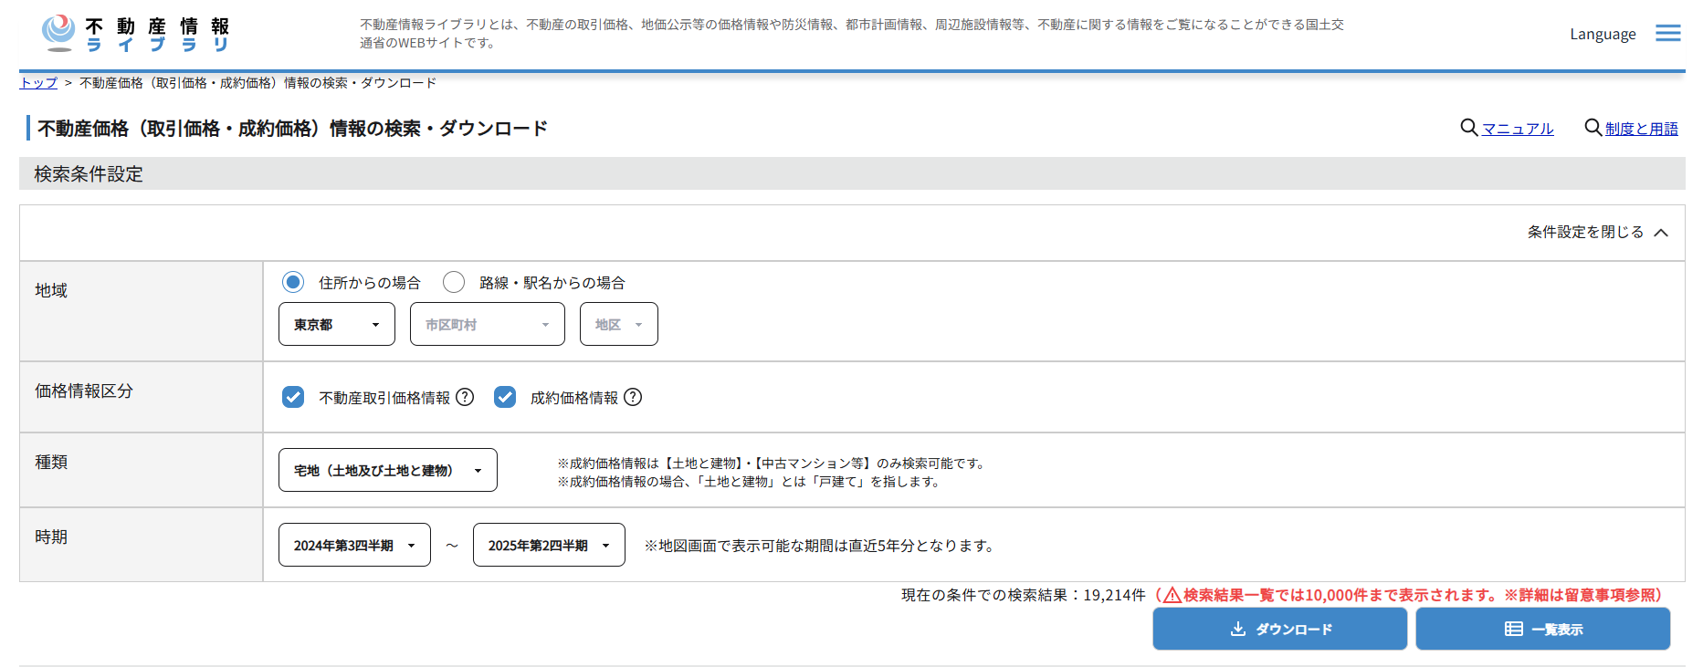
Task: Click the 検索条件設定 section header
Action: pos(852,173)
